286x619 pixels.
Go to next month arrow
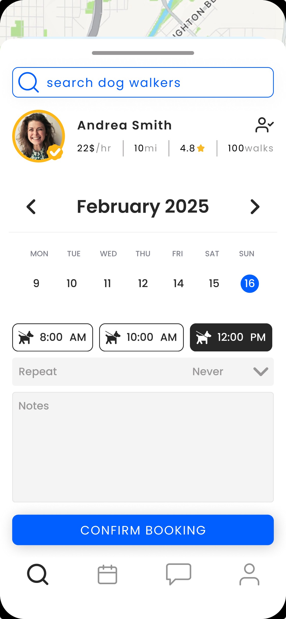point(255,207)
